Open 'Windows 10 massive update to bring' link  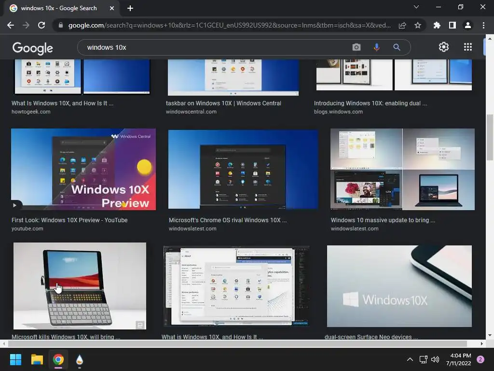pyautogui.click(x=383, y=220)
